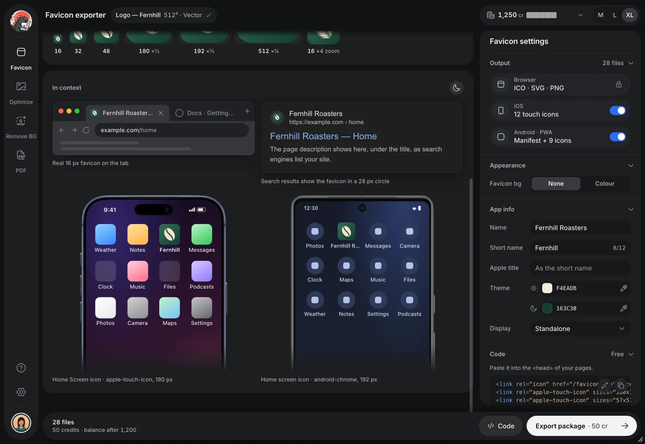This screenshot has height=444, width=645.
Task: Open the PDF tool
Action: pos(21,161)
